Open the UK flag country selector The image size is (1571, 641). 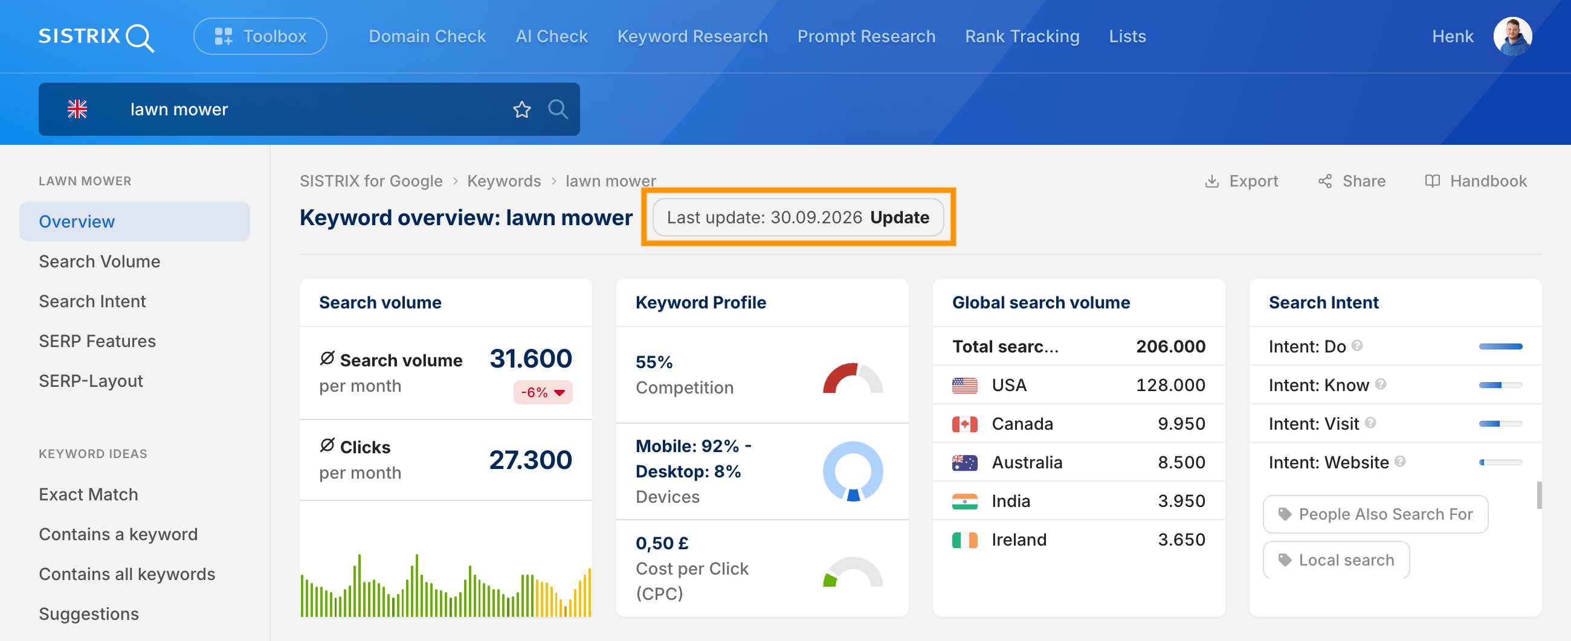pyautogui.click(x=77, y=109)
